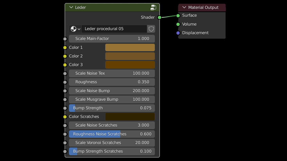Click the Color Scratches input socket
Image resolution: width=287 pixels, height=161 pixels.
point(65,117)
